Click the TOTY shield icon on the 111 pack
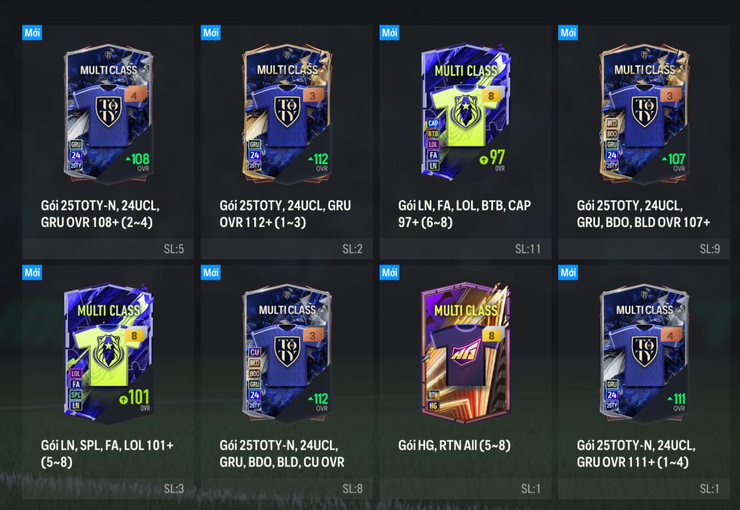This screenshot has height=510, width=740. coord(644,351)
